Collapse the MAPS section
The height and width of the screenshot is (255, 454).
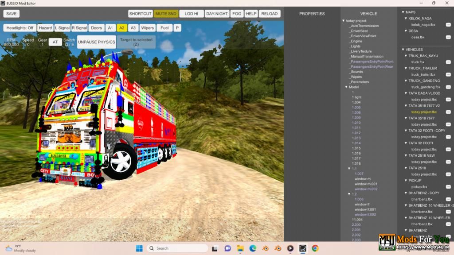click(x=403, y=12)
